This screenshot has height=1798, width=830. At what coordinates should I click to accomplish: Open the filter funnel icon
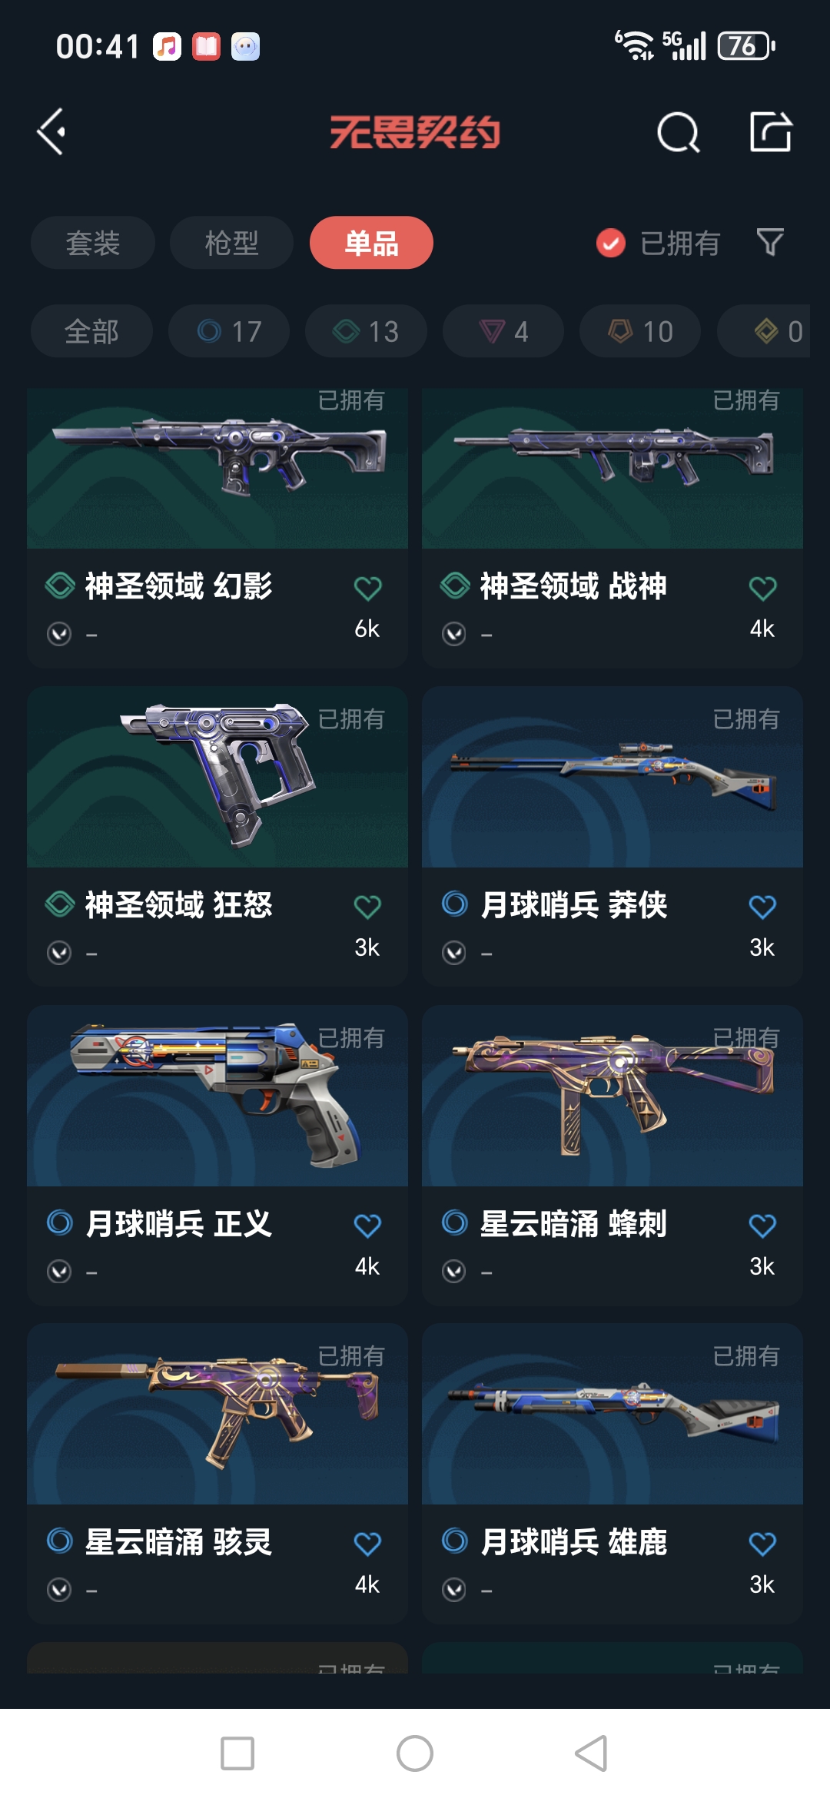pyautogui.click(x=770, y=243)
